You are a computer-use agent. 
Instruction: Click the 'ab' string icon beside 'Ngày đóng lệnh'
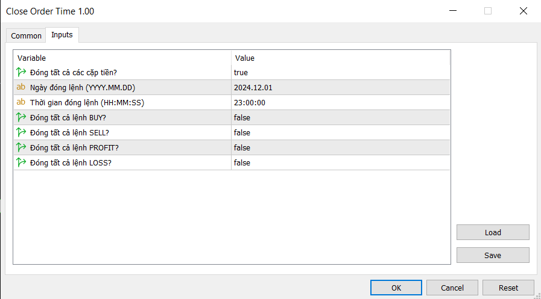pos(21,87)
